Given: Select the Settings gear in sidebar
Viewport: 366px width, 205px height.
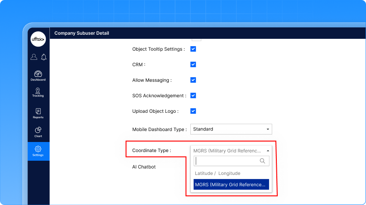Looking at the screenshot, I should click(38, 151).
